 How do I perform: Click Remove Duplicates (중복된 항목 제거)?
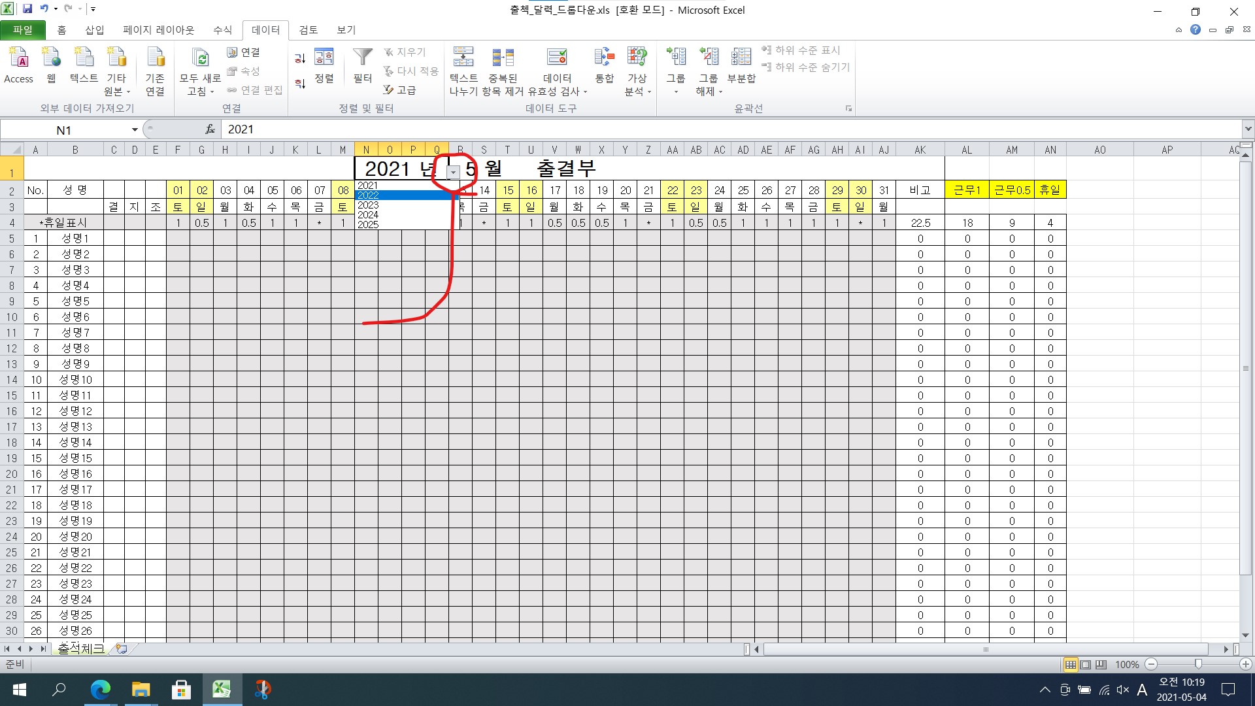pos(503,71)
